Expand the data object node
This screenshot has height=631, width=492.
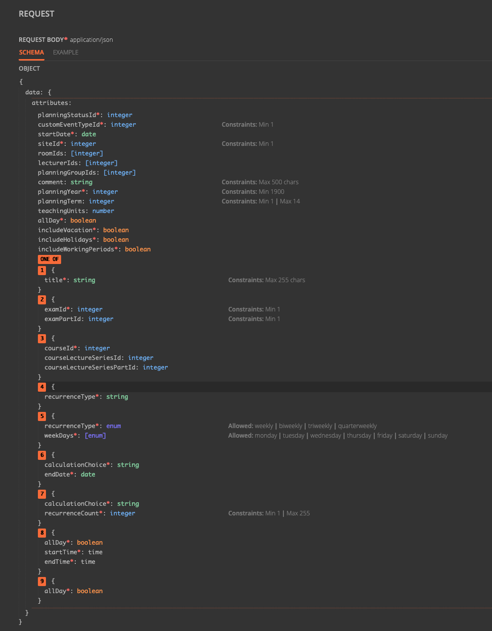click(x=30, y=92)
